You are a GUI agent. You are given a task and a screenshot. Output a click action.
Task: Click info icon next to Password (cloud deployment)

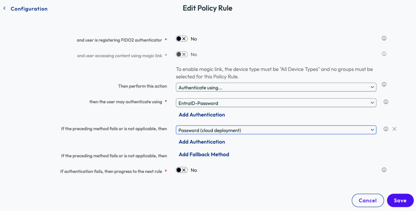386,129
